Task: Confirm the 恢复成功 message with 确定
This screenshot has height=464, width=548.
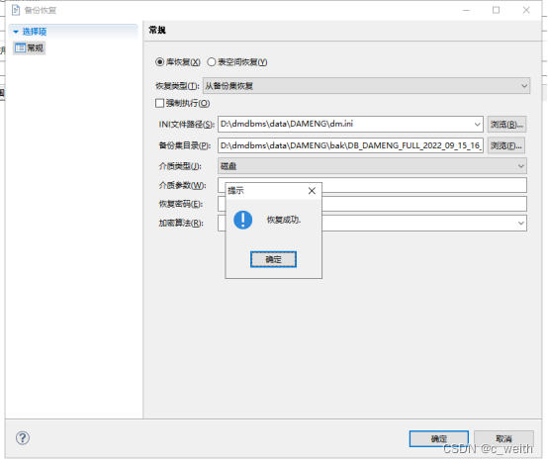Action: 273,259
